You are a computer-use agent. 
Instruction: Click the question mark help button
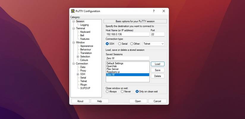click(154, 11)
